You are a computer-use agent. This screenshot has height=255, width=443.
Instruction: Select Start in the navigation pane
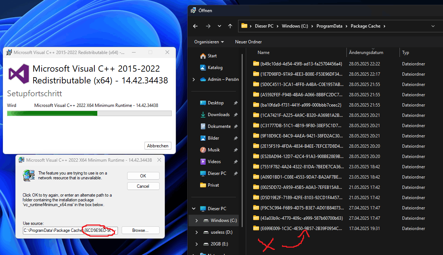212,56
